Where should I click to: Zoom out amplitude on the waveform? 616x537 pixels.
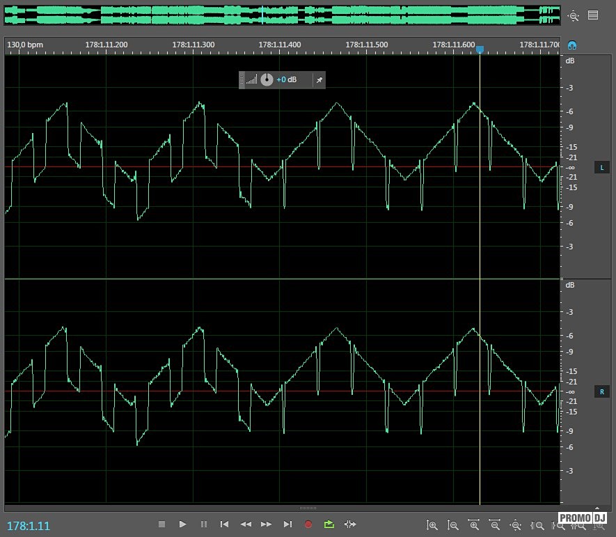tap(453, 526)
